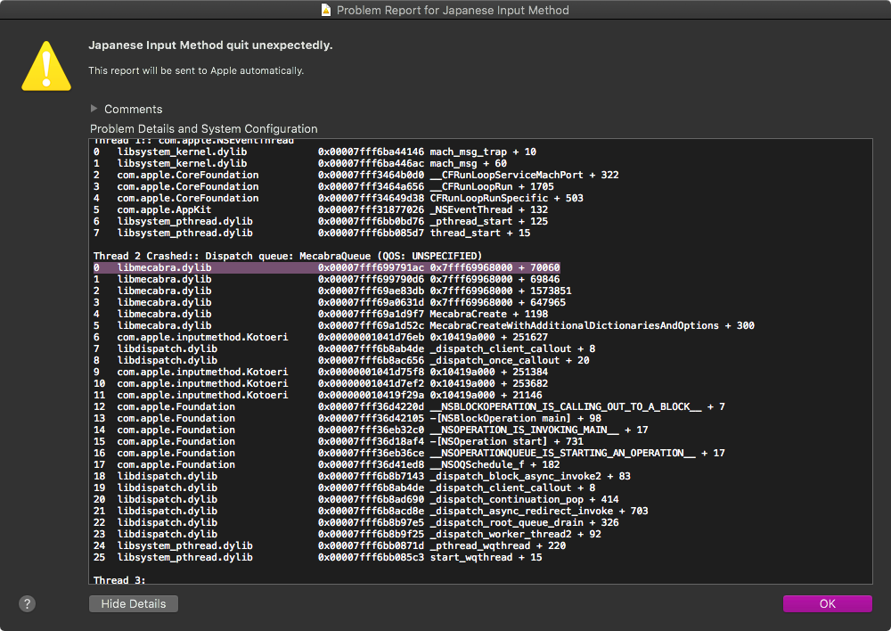Click the Comments label
This screenshot has width=891, height=631.
133,109
